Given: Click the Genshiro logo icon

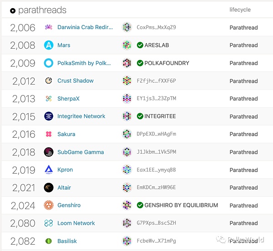Looking at the screenshot, I should (x=49, y=206).
